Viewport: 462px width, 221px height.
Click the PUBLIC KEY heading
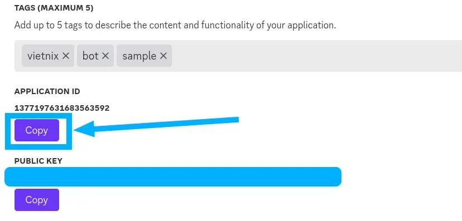click(x=38, y=161)
